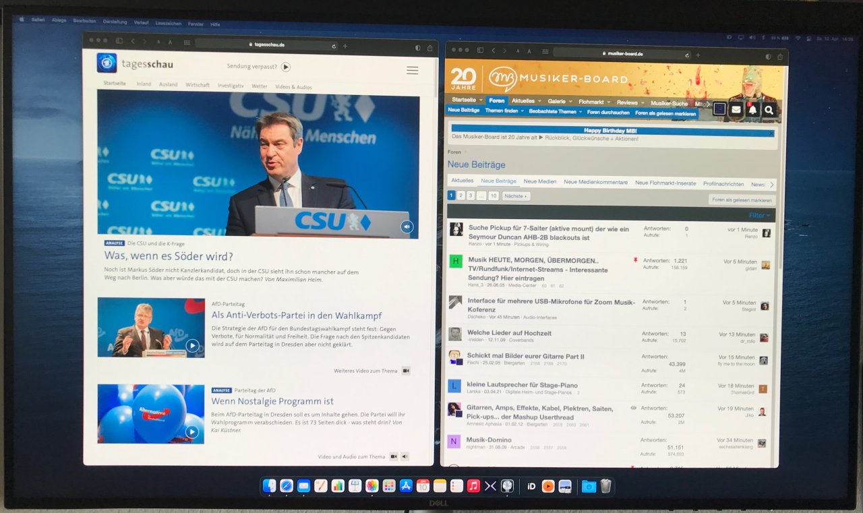The image size is (863, 513).
Task: Share the tagesschau.de page
Action: click(x=428, y=48)
